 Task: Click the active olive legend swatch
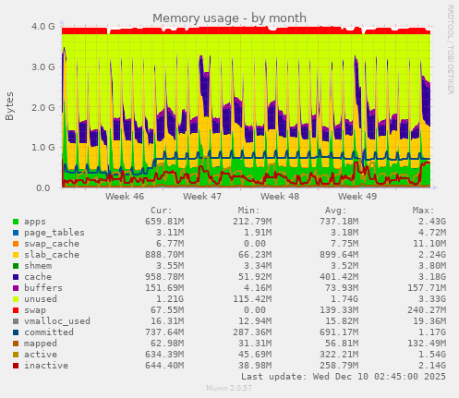[16, 355]
